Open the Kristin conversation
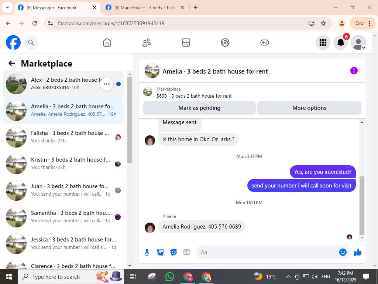The width and height of the screenshot is (378, 284). 63,164
